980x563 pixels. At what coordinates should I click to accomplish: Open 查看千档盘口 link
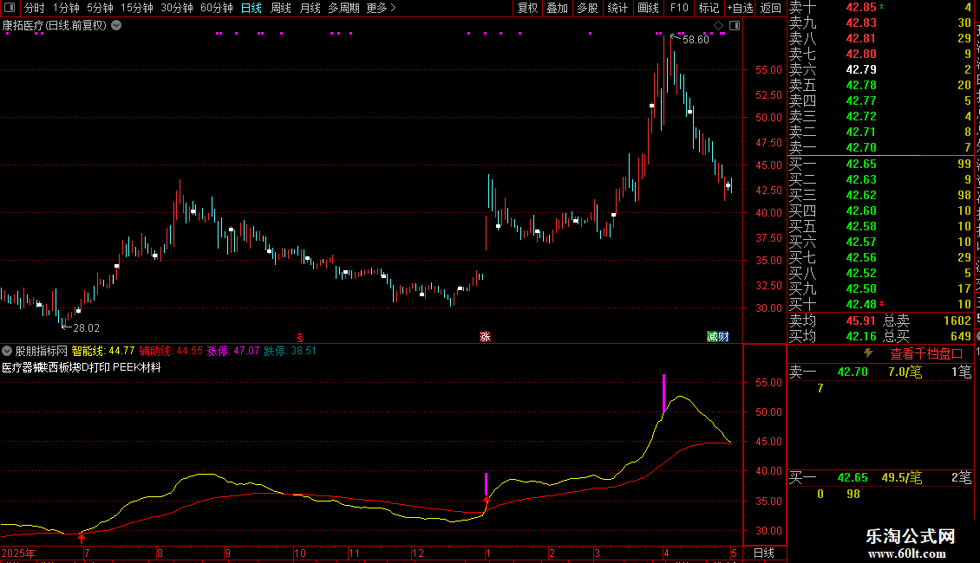tap(926, 354)
